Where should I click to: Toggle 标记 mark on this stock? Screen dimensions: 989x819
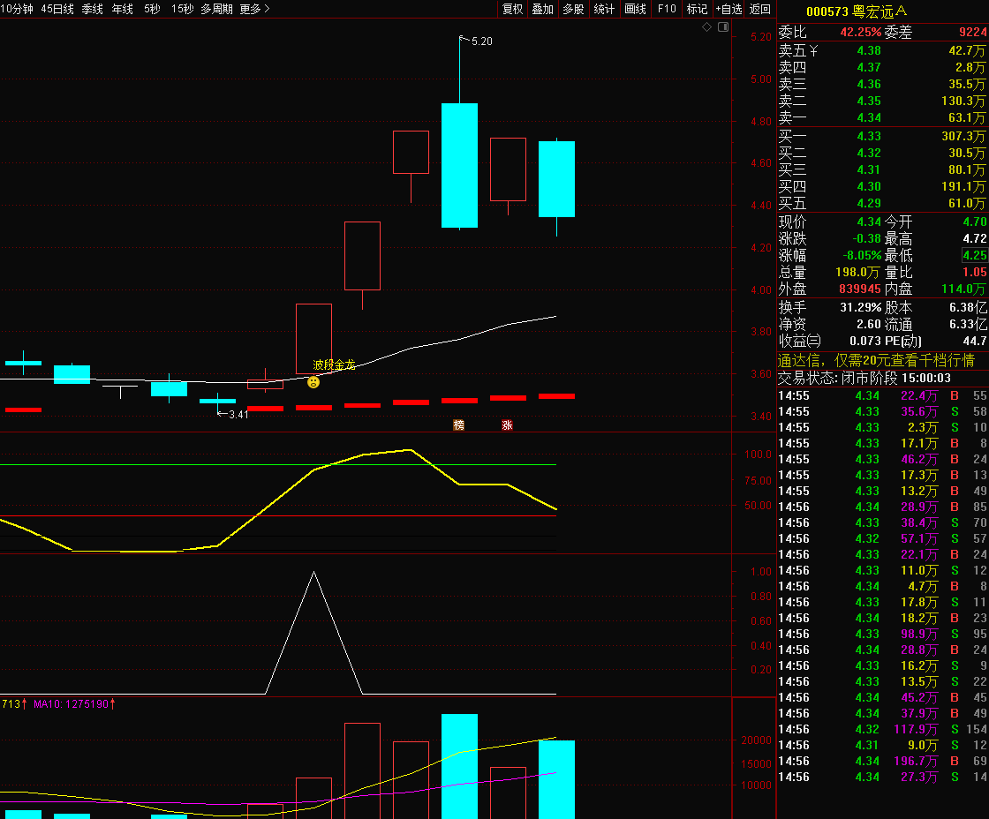click(x=697, y=9)
